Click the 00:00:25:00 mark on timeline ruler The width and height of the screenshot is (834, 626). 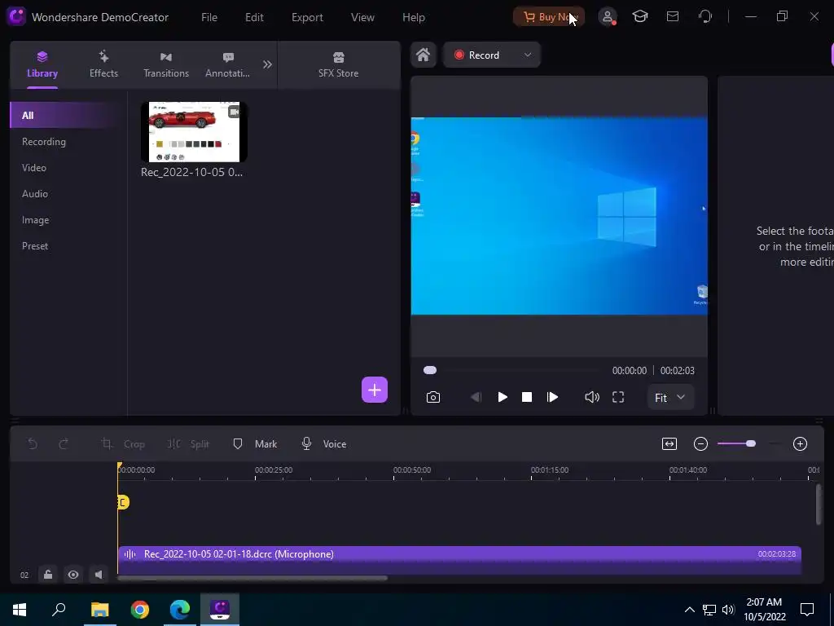274,470
